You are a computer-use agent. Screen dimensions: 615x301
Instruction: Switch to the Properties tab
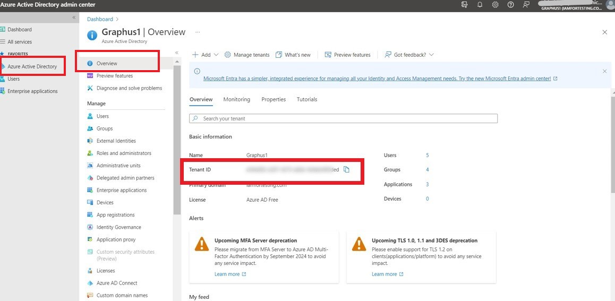pyautogui.click(x=274, y=100)
